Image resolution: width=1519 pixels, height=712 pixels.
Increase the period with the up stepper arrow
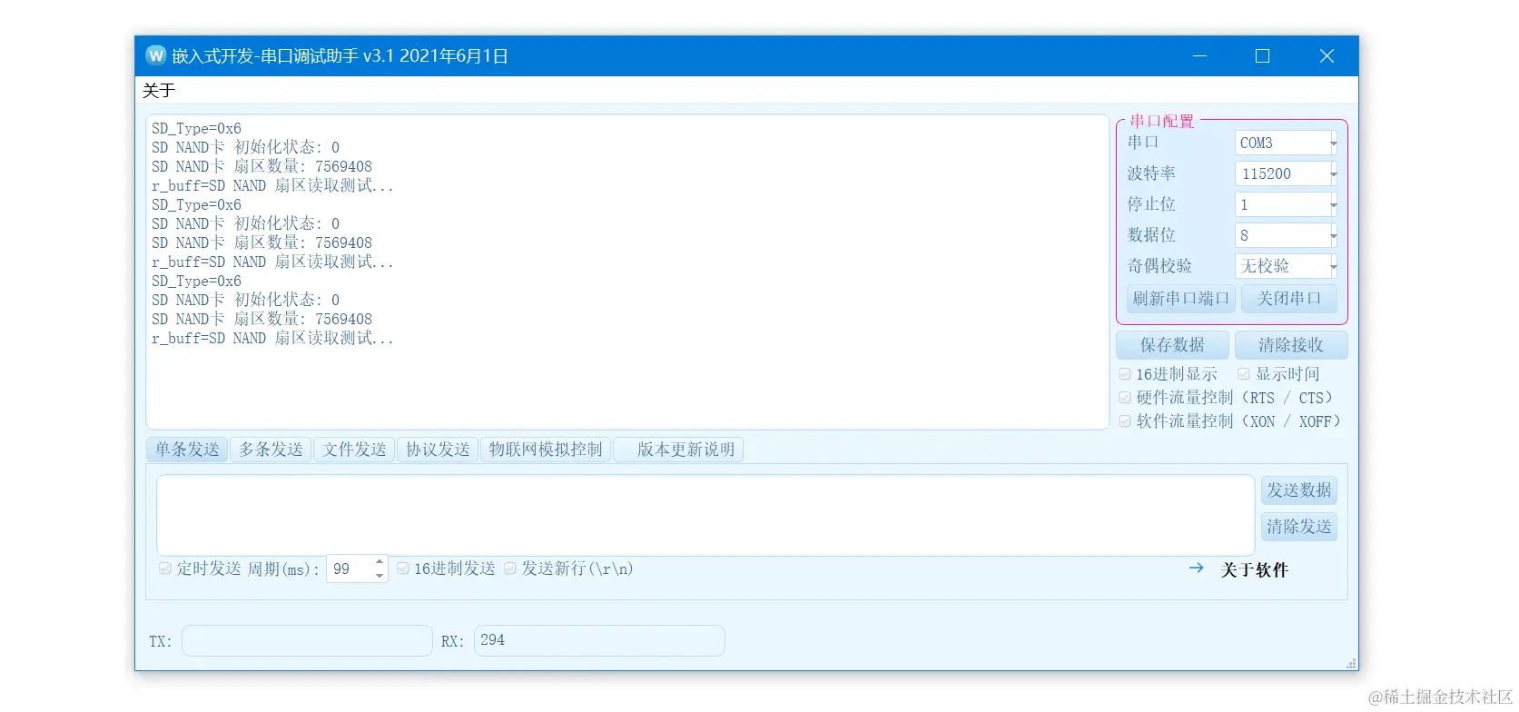(380, 562)
